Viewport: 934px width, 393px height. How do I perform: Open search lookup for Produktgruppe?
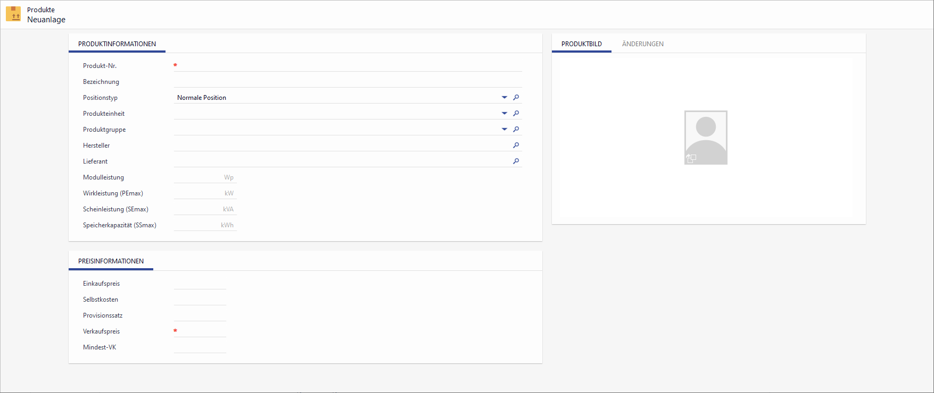click(516, 130)
